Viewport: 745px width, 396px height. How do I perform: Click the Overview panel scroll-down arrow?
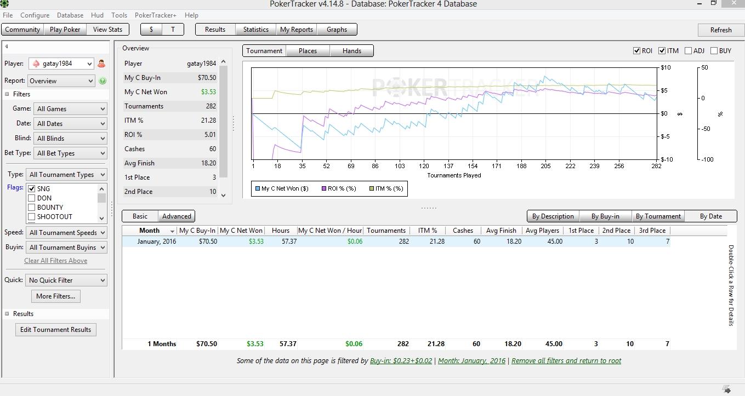point(223,194)
